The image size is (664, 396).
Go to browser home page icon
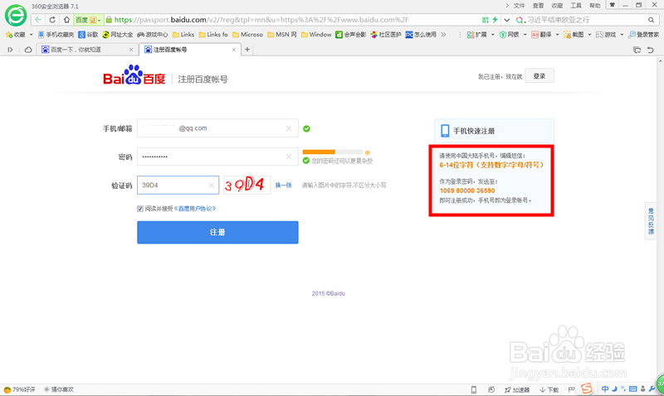click(x=66, y=20)
